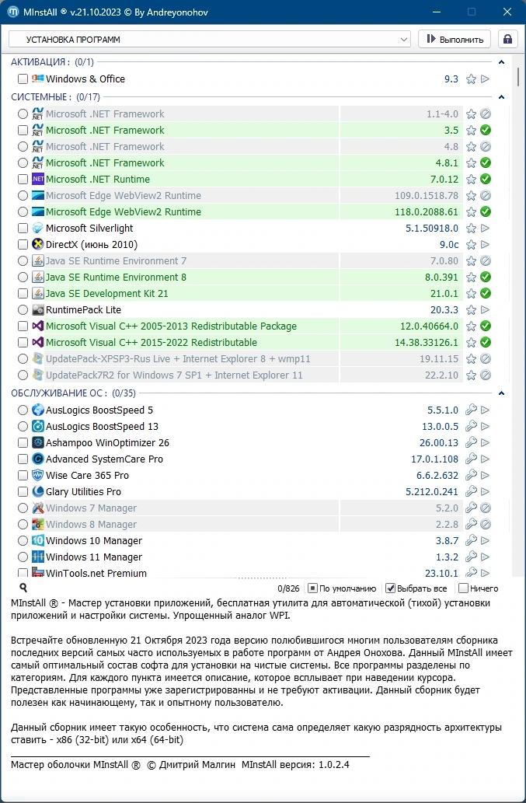The height and width of the screenshot is (803, 526).
Task: Click play arrow for Microsoft Silverlight
Action: coord(486,229)
